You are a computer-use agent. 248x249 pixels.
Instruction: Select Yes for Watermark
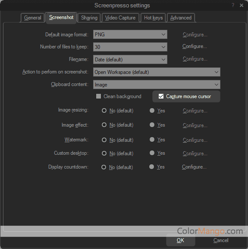pyautogui.click(x=152, y=140)
